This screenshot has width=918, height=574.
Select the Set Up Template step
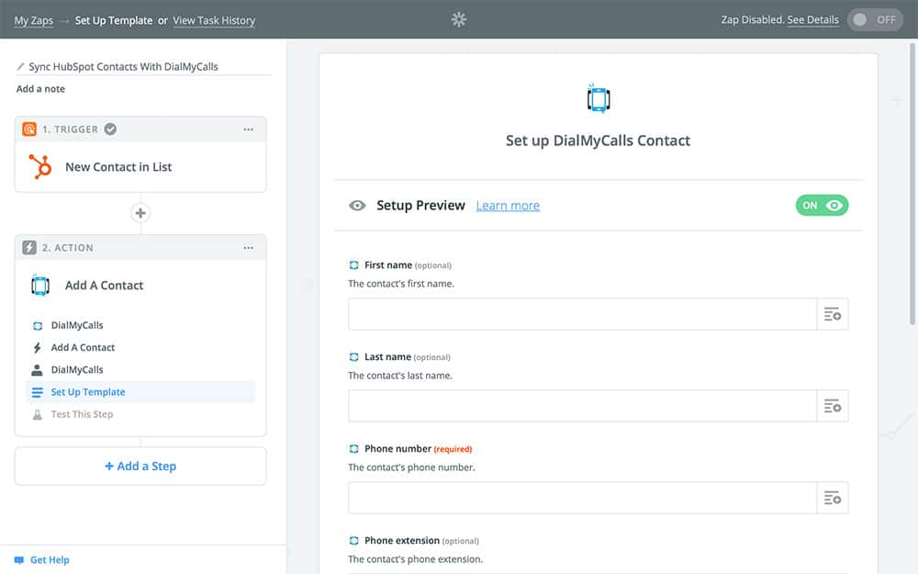point(88,392)
